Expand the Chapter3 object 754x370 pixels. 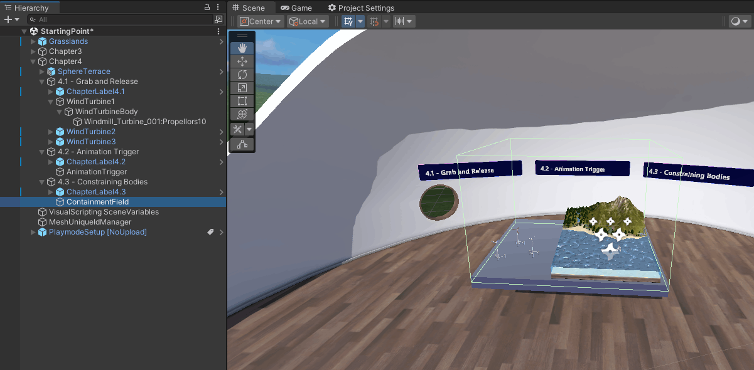pos(33,51)
